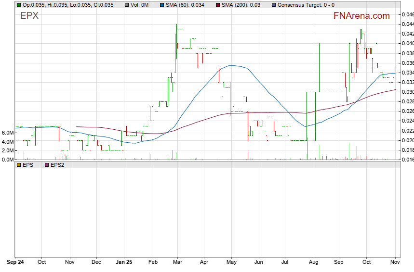This screenshot has width=414, height=272.
Task: Click the EPX ticker symbol label
Action: pyautogui.click(x=29, y=16)
